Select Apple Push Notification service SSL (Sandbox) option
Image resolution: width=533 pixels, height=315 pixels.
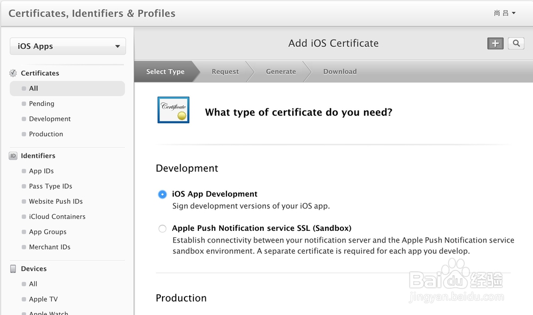[x=163, y=229]
